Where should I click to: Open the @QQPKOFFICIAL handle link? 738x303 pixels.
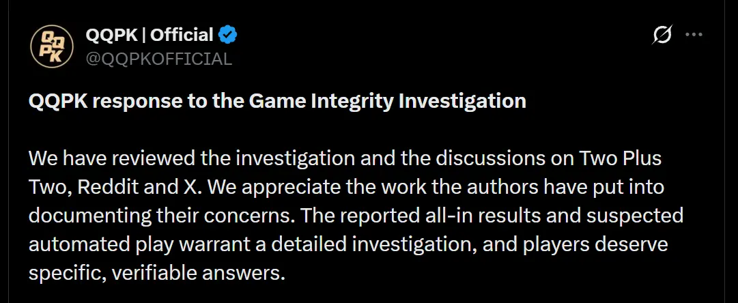click(159, 59)
